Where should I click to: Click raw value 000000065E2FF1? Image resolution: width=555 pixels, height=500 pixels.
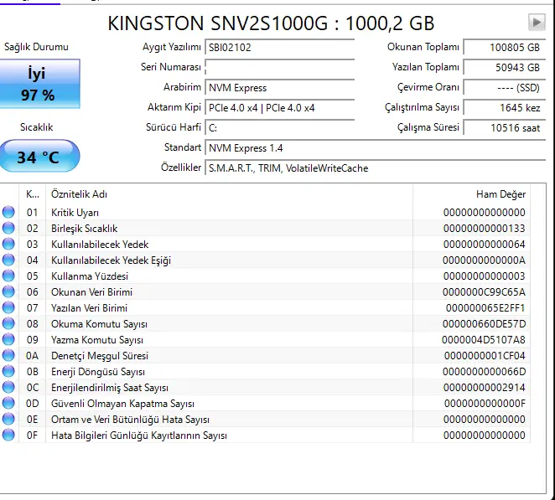click(485, 308)
